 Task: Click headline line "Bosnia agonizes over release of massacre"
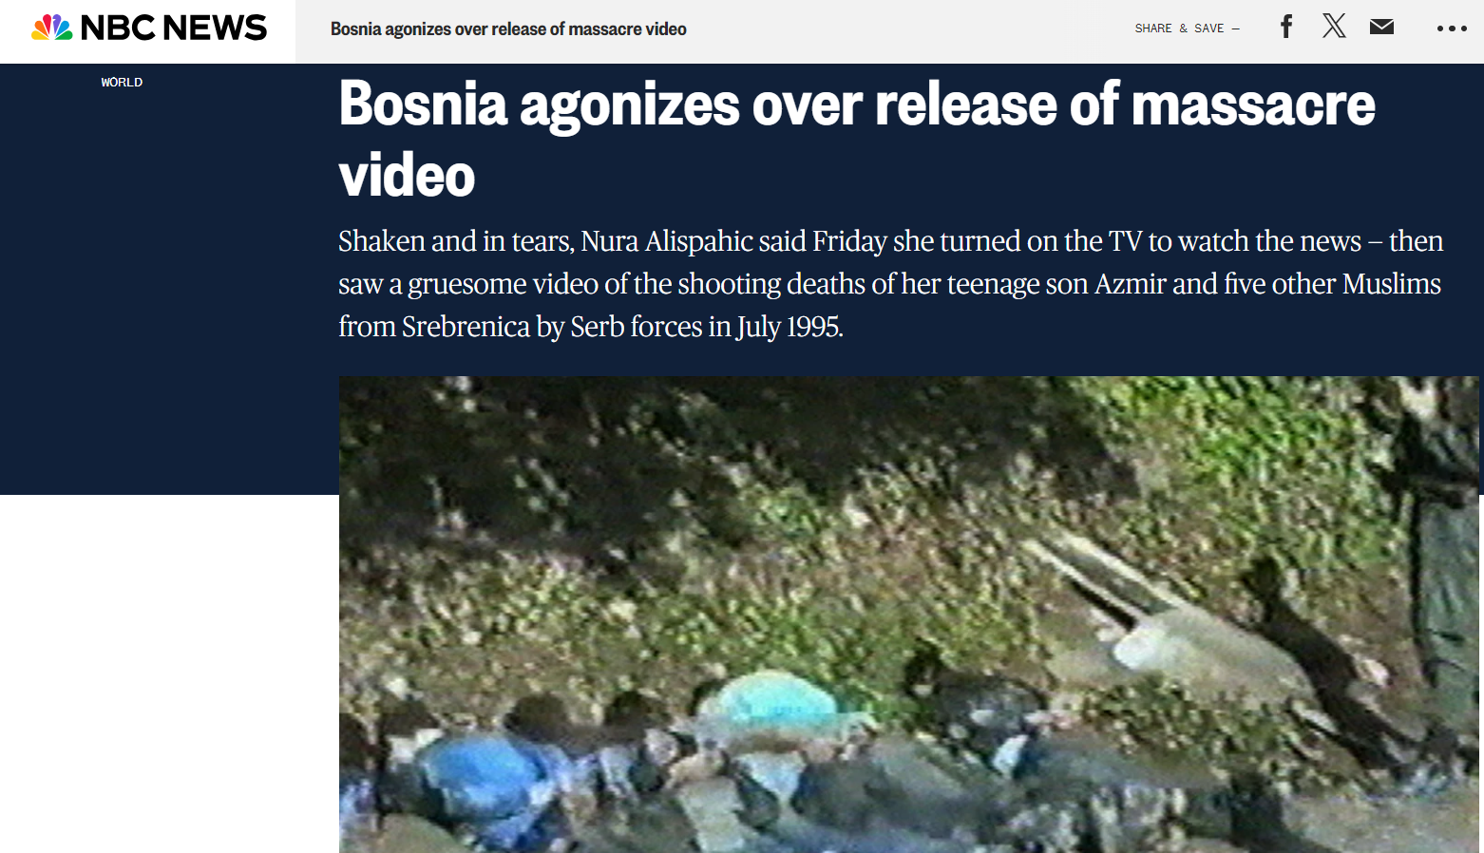[857, 104]
